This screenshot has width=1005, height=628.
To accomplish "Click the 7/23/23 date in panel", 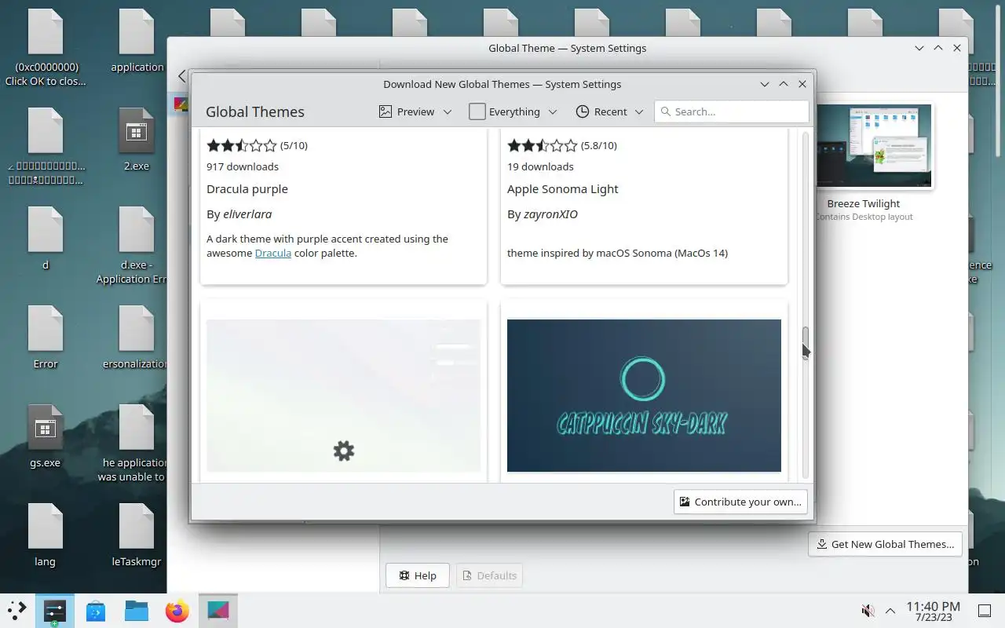I will click(933, 619).
